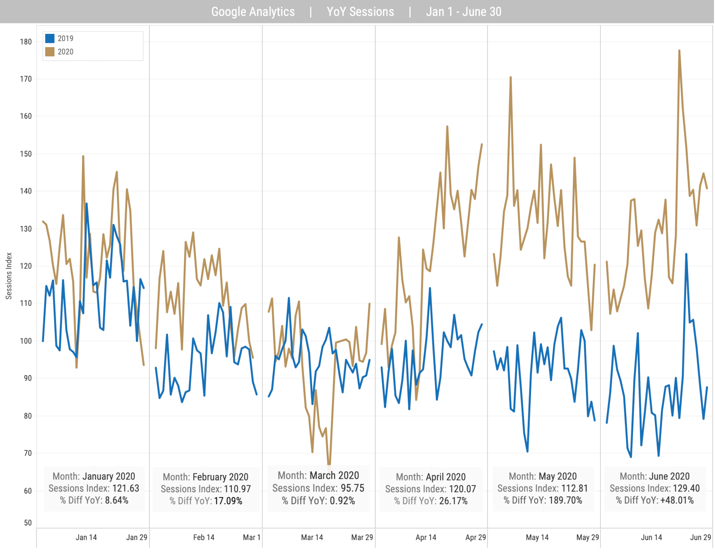Click Month: June 2020 annotation heading
This screenshot has width=715, height=559.
pos(655,476)
